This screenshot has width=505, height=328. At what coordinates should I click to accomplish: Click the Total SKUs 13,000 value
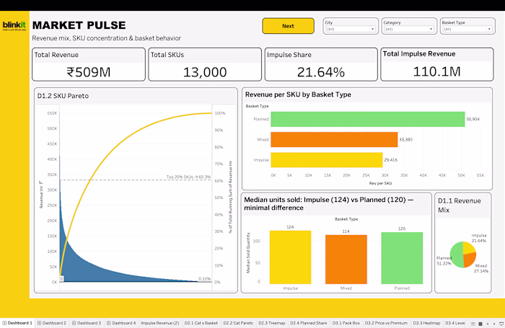pyautogui.click(x=205, y=72)
